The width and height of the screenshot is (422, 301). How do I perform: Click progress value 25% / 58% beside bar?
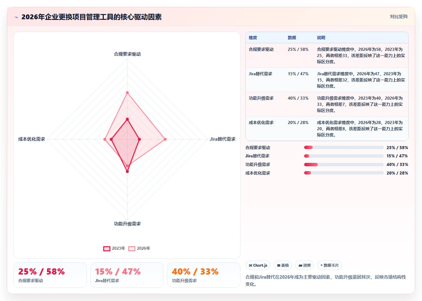(x=397, y=147)
